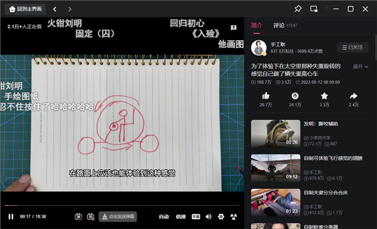Pause the video playback

tap(11, 216)
